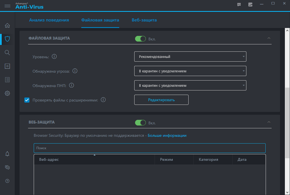Go to the Home sidebar icon
This screenshot has height=195, width=290.
coord(7,25)
